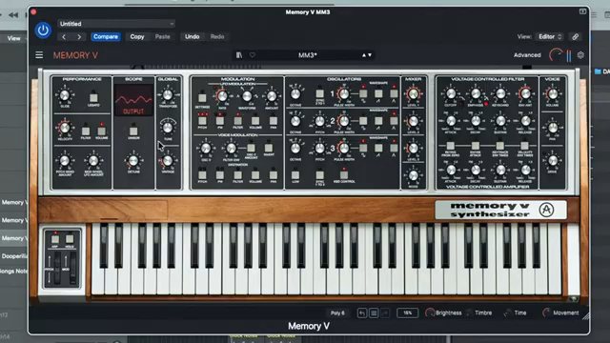This screenshot has width=610, height=343.
Task: Toggle the plugin power bypass button
Action: pyautogui.click(x=43, y=30)
